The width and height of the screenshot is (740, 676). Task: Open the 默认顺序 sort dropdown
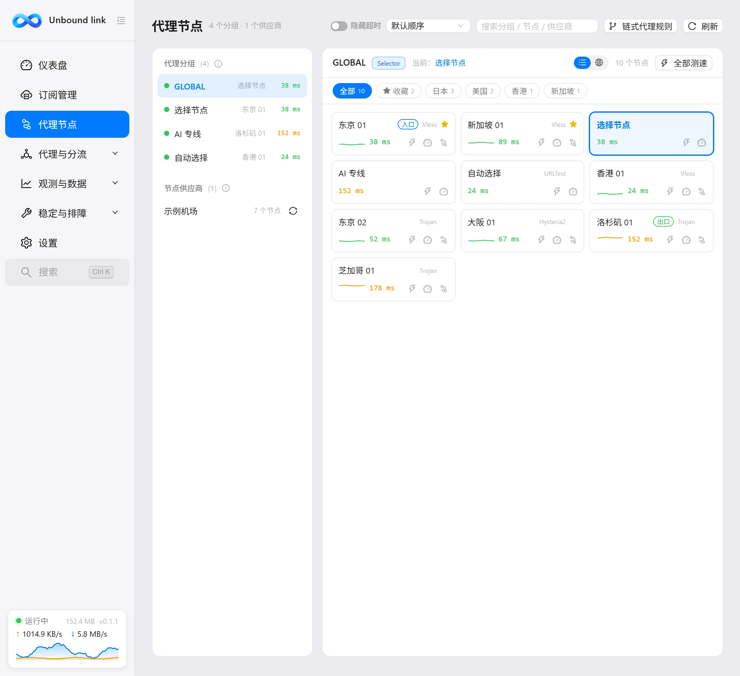pyautogui.click(x=428, y=26)
